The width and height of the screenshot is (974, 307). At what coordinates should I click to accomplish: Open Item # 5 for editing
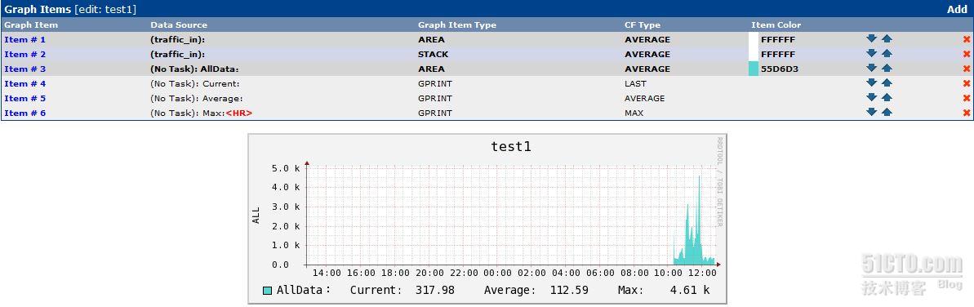[x=24, y=98]
